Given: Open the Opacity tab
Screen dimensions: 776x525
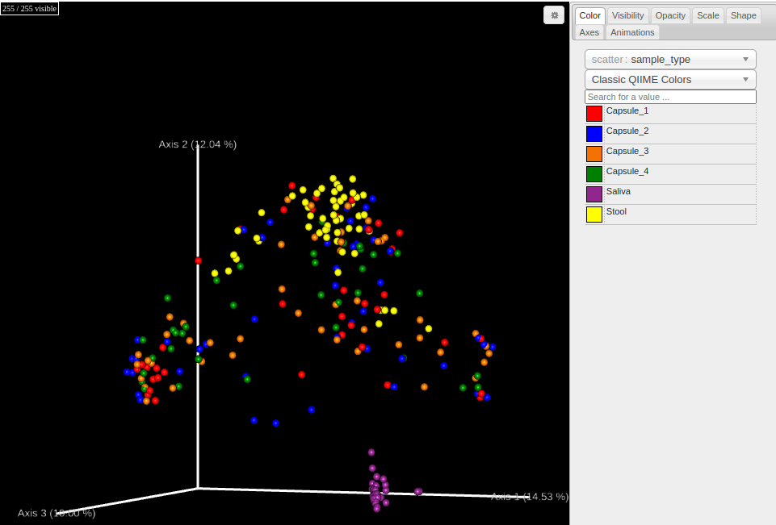Looking at the screenshot, I should click(670, 15).
